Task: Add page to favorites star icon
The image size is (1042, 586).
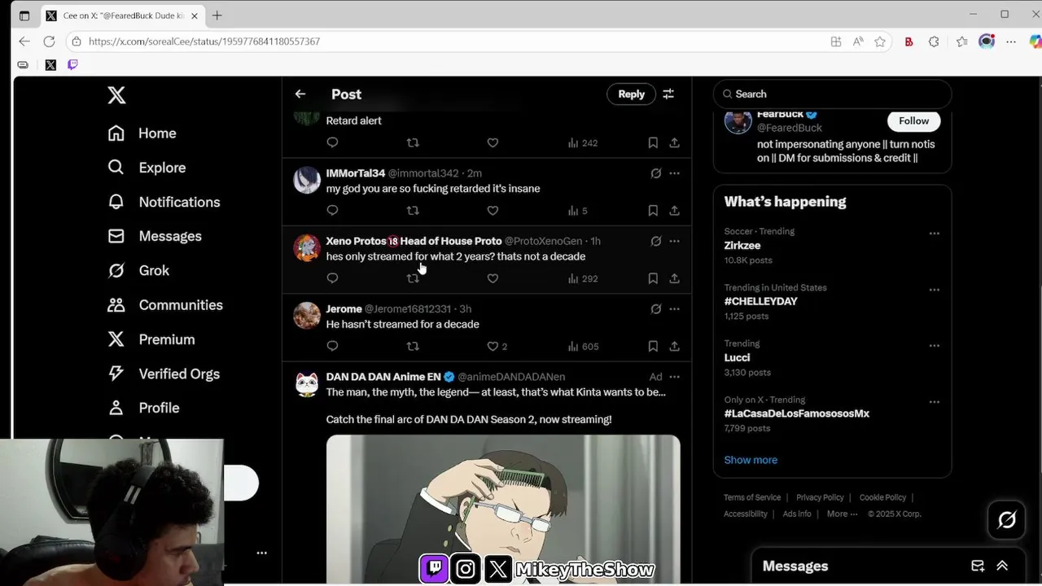Action: tap(880, 42)
